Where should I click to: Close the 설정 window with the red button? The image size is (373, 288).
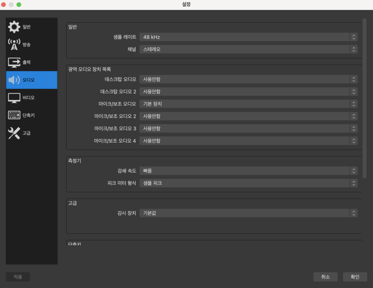3,4
